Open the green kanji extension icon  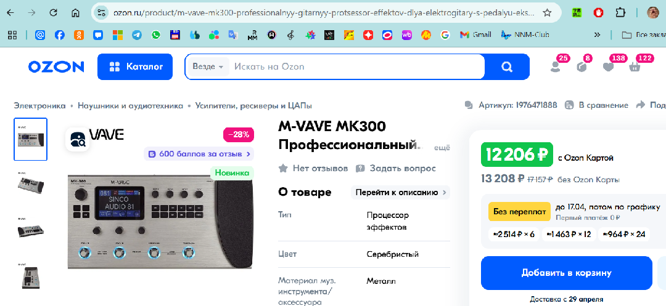point(576,13)
